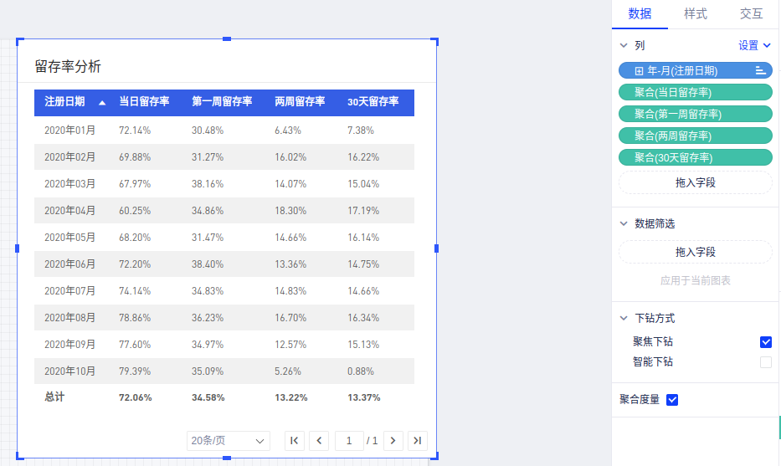The image size is (781, 466).
Task: Collapse the 数据筛选 section
Action: point(623,223)
